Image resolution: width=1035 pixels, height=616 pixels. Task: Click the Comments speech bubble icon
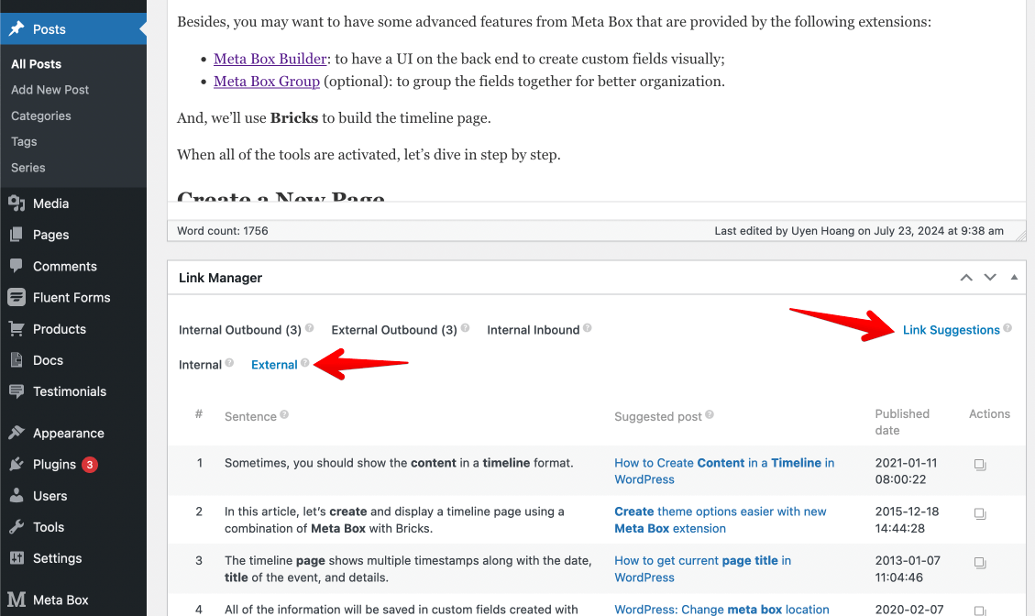click(17, 266)
